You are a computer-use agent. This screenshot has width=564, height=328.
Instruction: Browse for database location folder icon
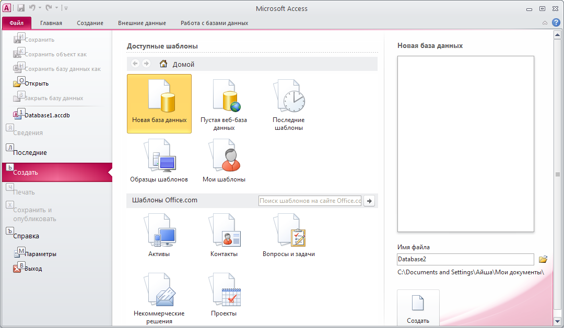pyautogui.click(x=543, y=259)
